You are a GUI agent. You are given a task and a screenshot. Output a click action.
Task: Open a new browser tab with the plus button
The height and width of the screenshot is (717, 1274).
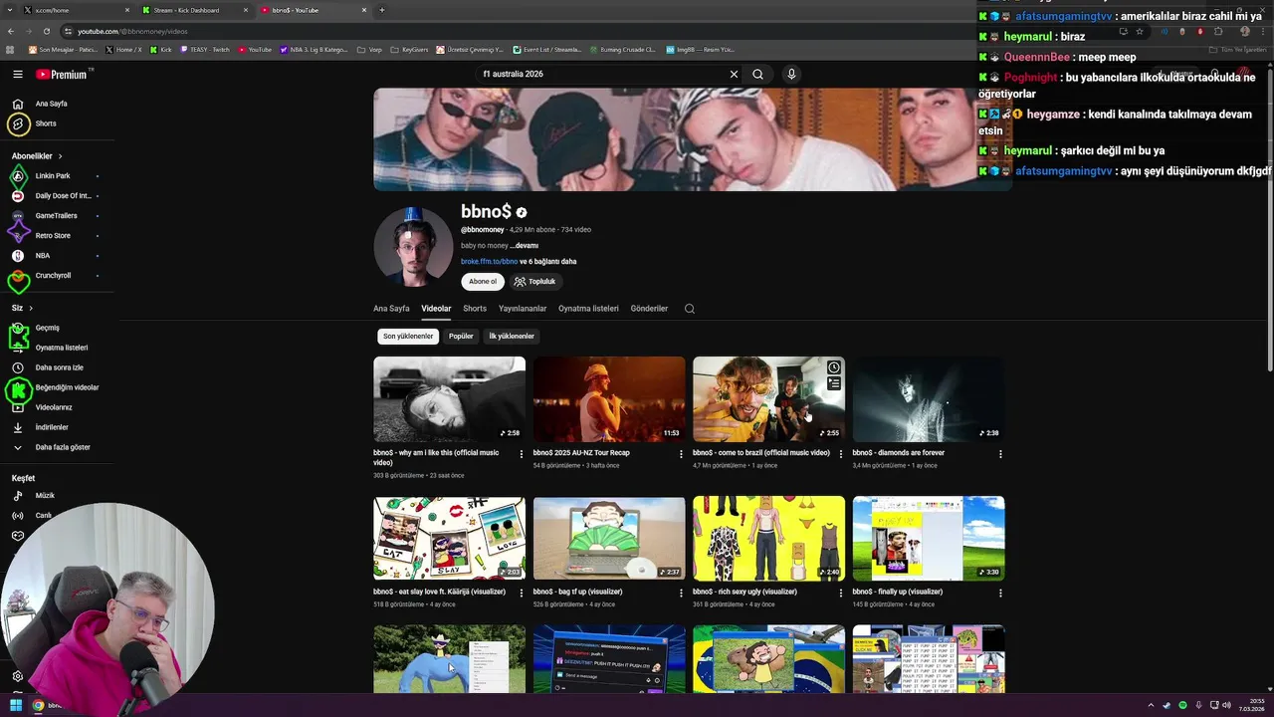382,10
